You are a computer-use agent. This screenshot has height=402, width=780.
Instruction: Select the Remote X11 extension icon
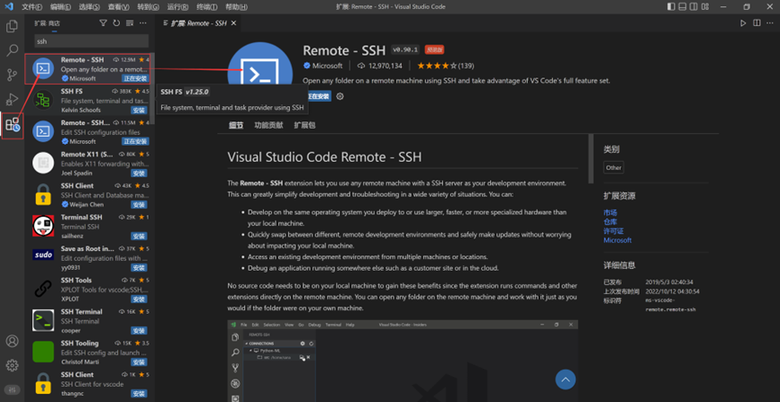43,163
